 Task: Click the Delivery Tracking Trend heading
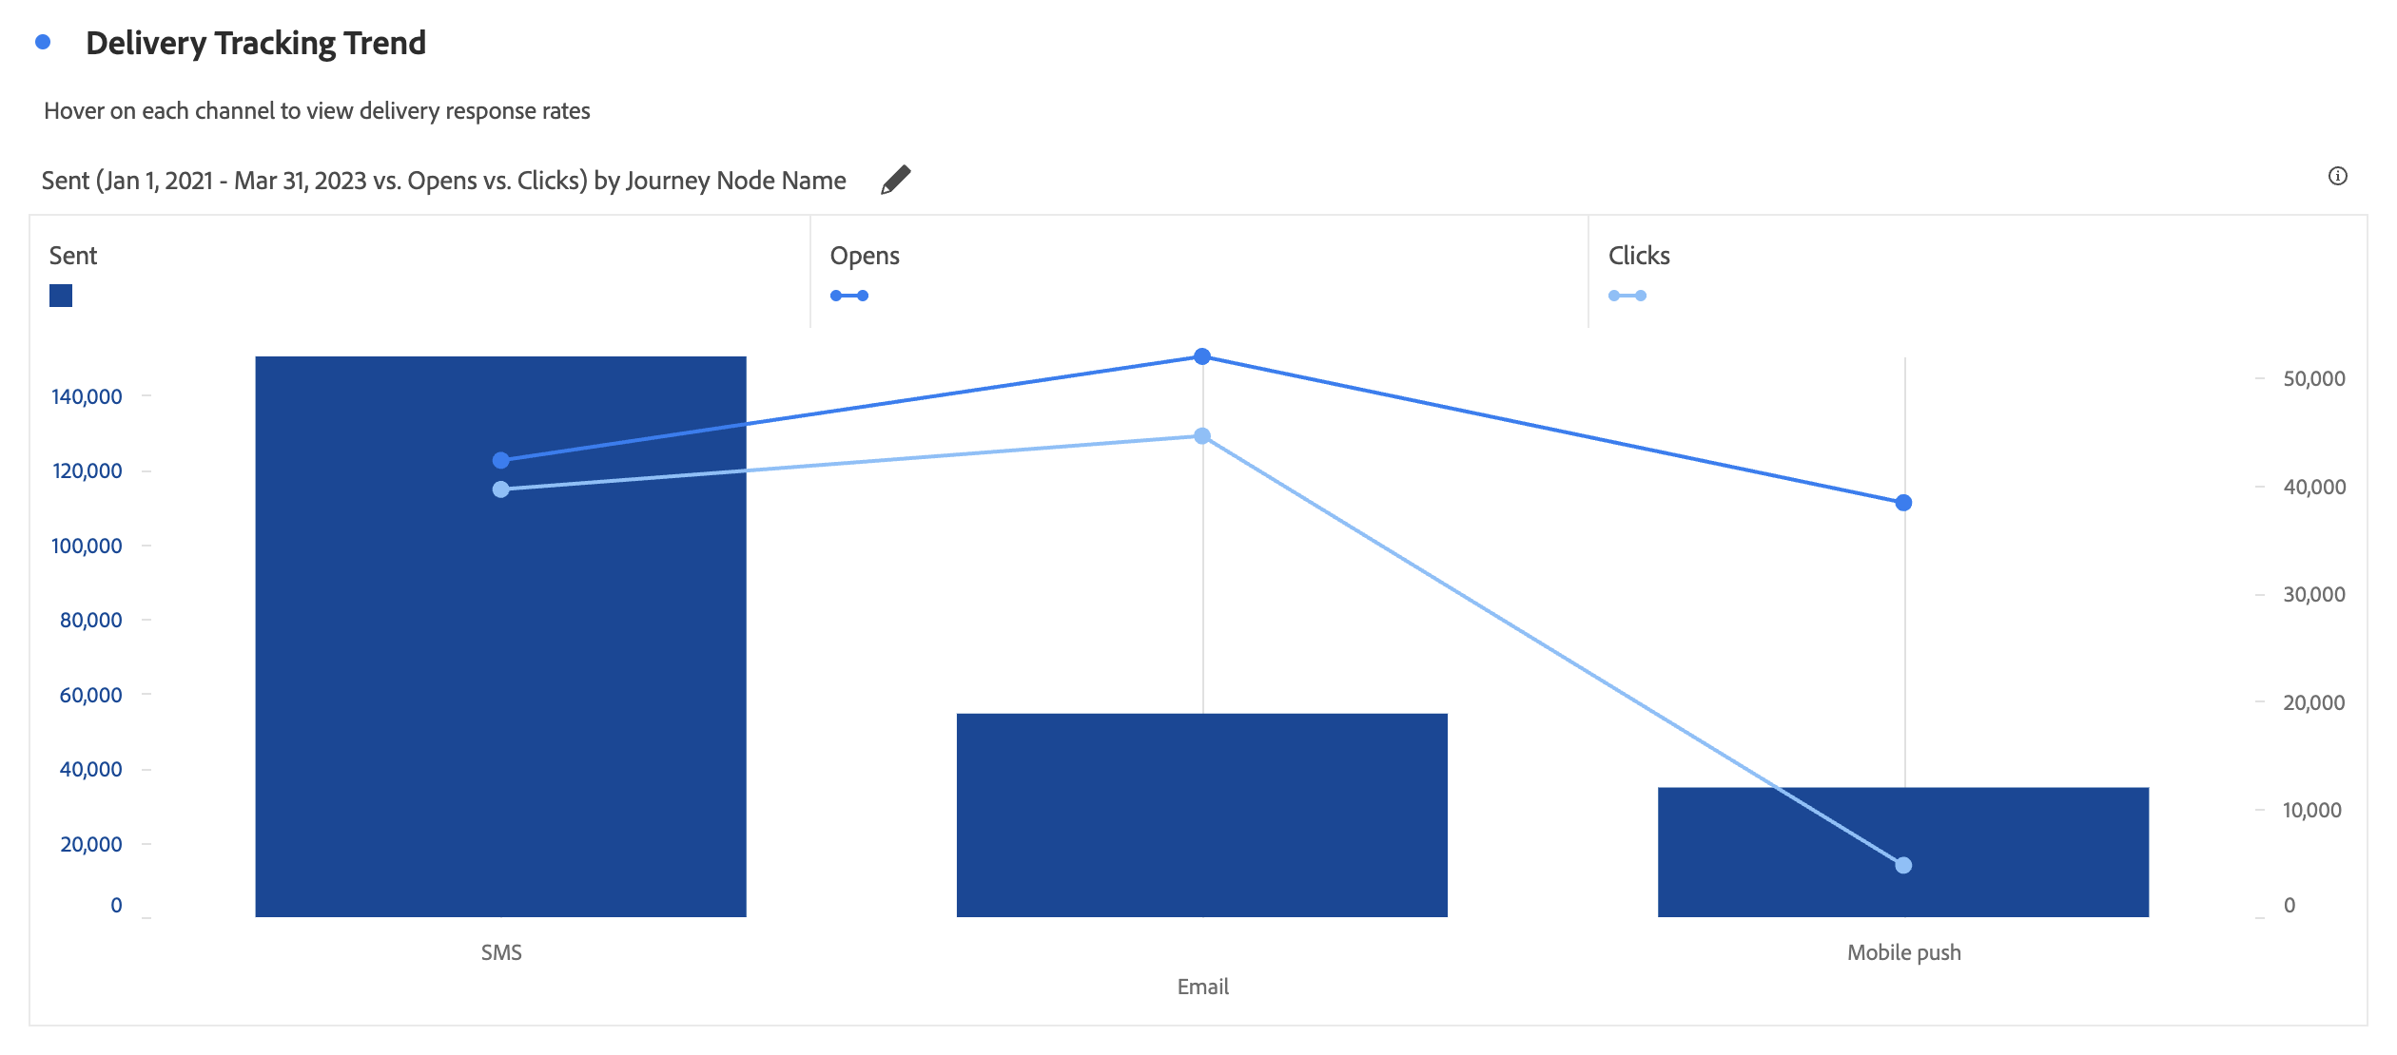(x=256, y=44)
